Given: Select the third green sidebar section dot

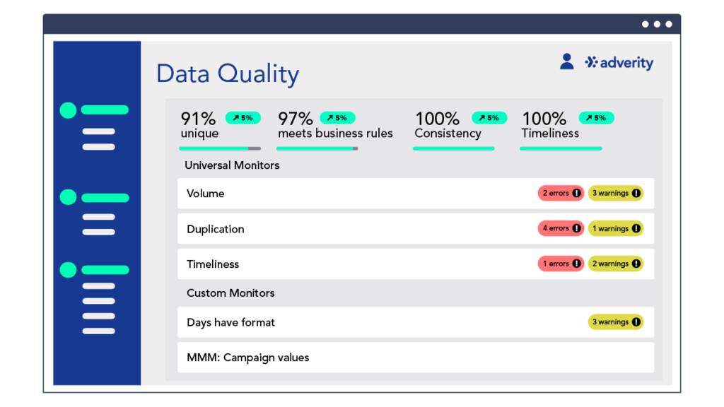Looking at the screenshot, I should 68,270.
